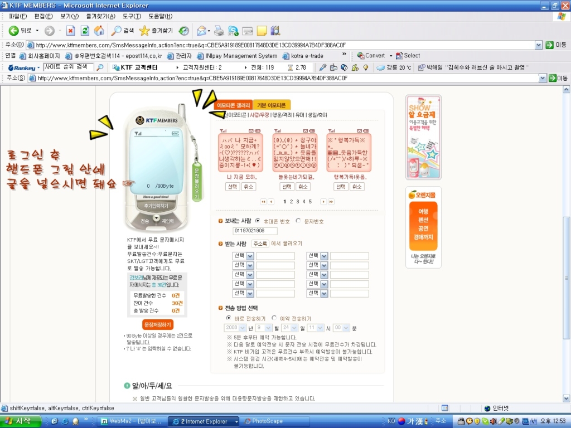The width and height of the screenshot is (571, 428).
Task: Expand the 주소(D) address bar dropdown
Action: pos(539,45)
